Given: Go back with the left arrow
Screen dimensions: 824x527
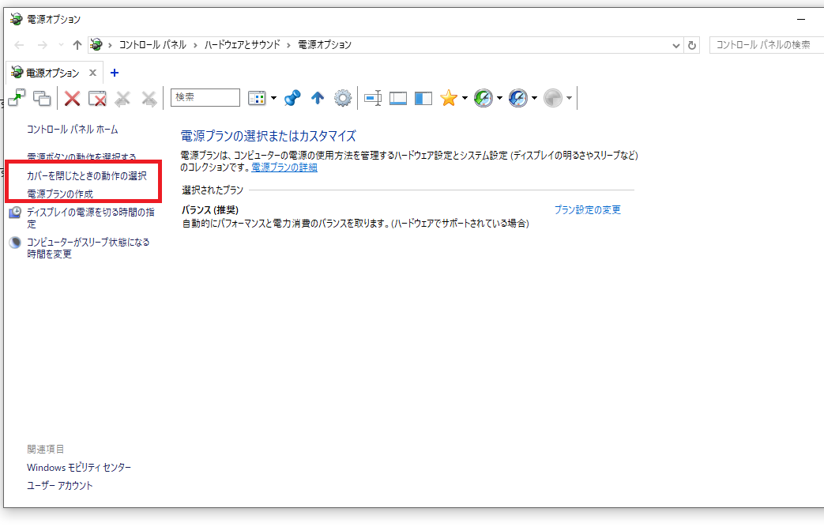Looking at the screenshot, I should (x=19, y=45).
